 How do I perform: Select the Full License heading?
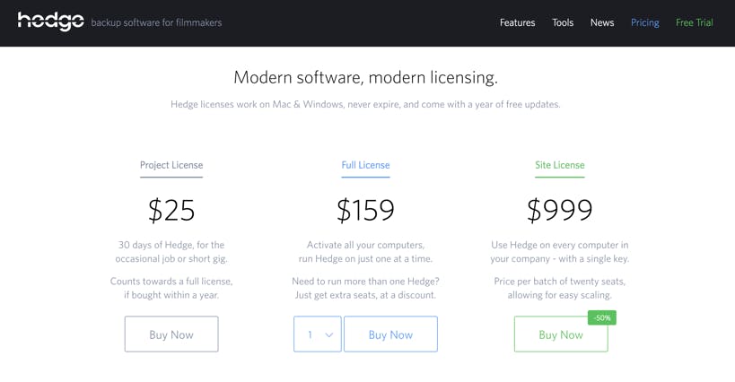365,165
